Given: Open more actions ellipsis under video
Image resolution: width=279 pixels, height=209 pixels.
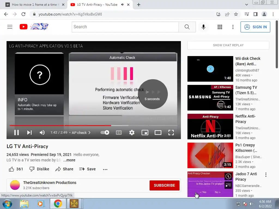Looking at the screenshot, I should (105, 169).
